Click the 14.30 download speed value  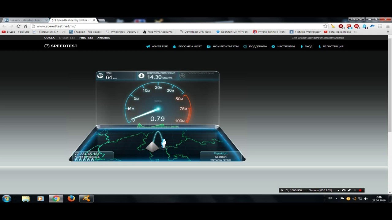coord(155,77)
